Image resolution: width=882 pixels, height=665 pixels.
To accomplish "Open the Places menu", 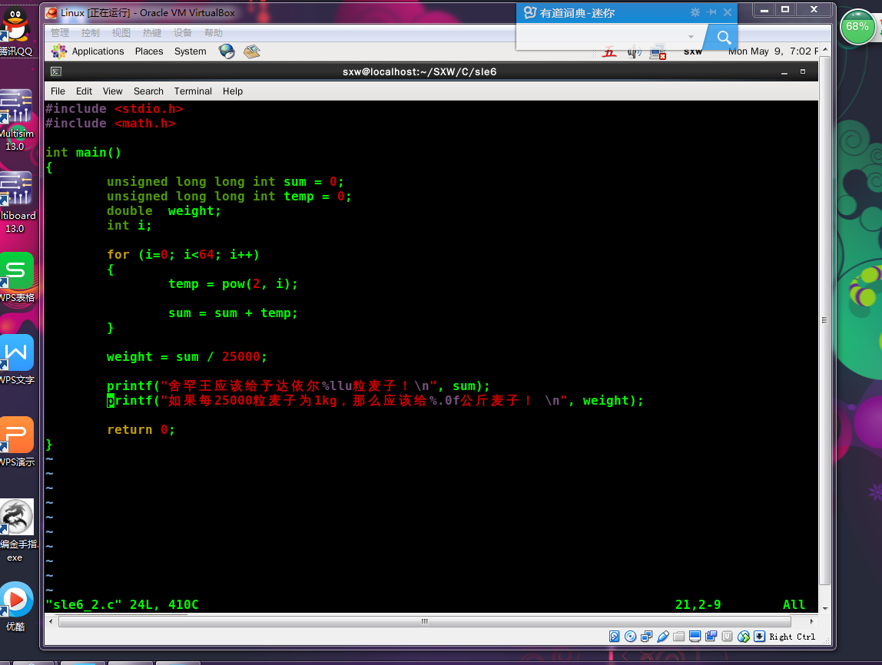I will coord(149,51).
